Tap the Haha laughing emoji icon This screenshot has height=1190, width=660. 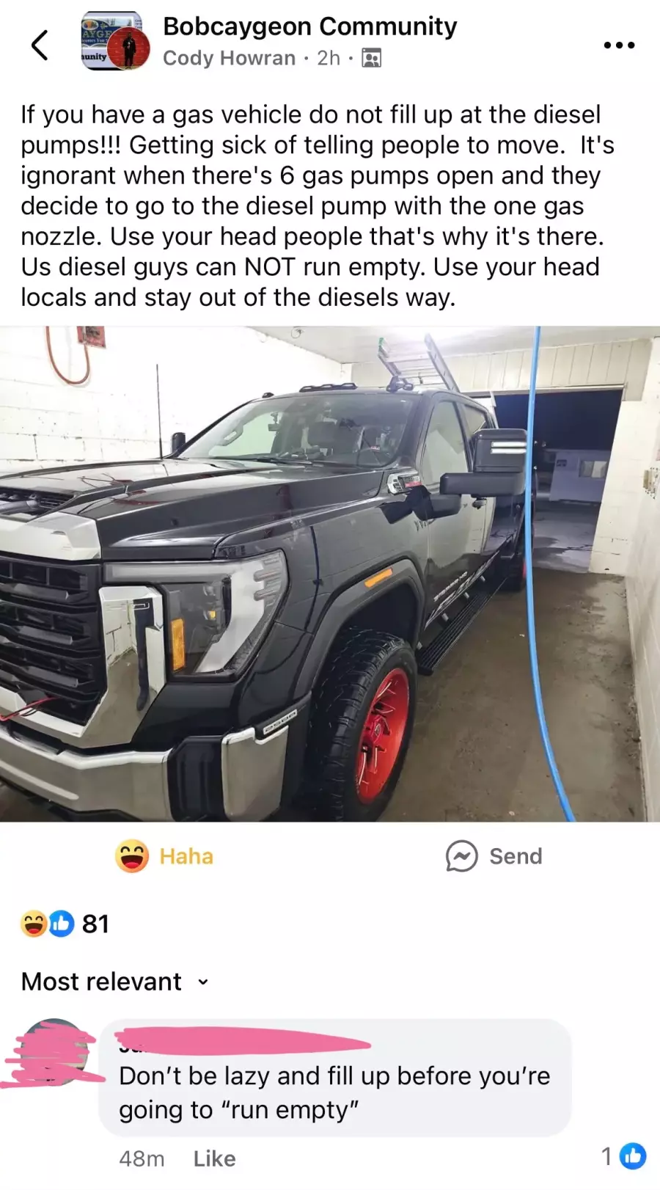coord(132,856)
